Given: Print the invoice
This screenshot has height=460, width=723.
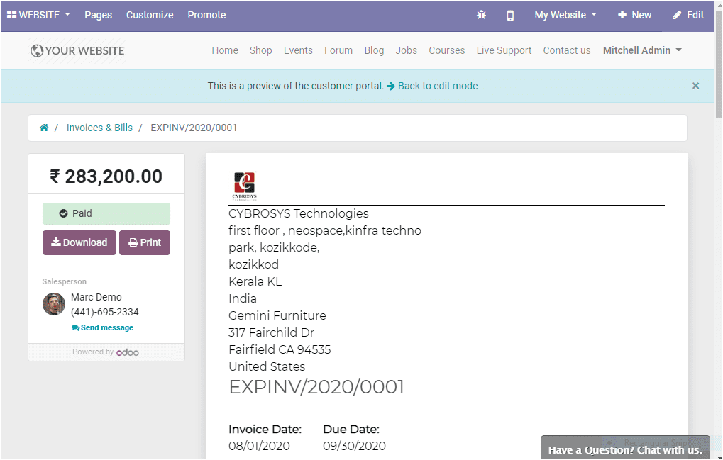Looking at the screenshot, I should point(145,242).
